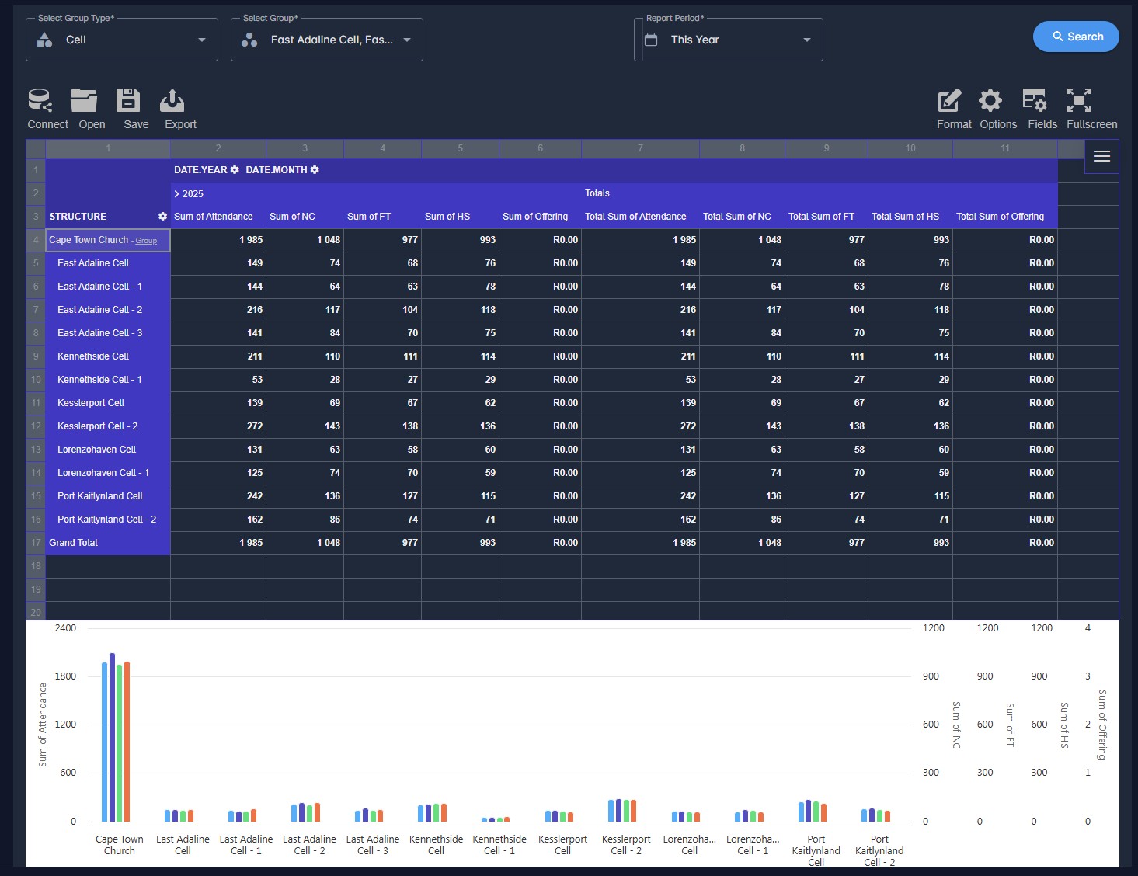Open the Select Group dropdown
Viewport: 1138px width, 876px height.
pos(327,40)
